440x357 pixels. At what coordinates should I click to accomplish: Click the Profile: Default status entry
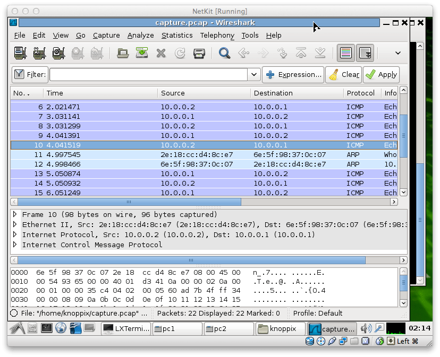coord(318,313)
